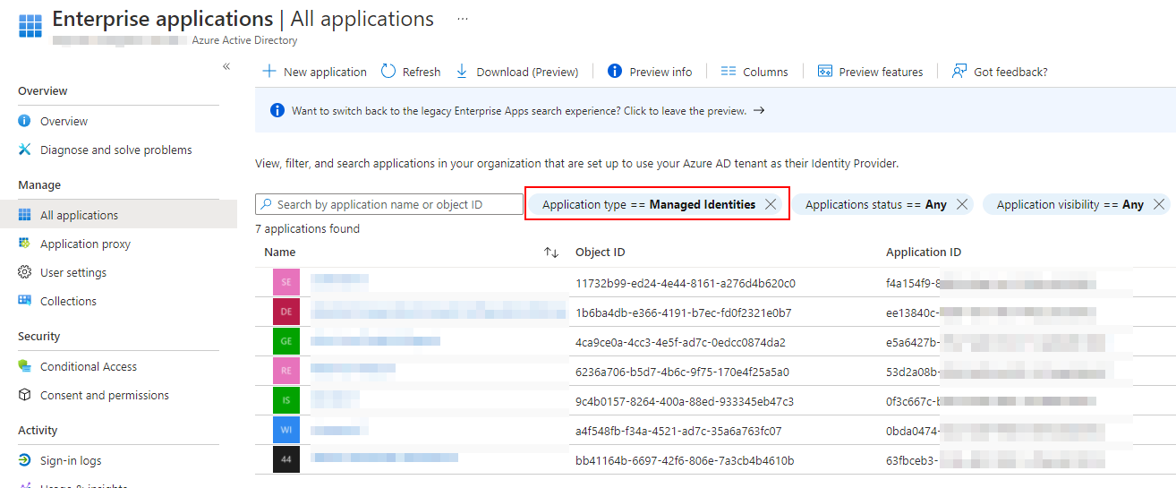Click the Security section heading

coord(39,337)
